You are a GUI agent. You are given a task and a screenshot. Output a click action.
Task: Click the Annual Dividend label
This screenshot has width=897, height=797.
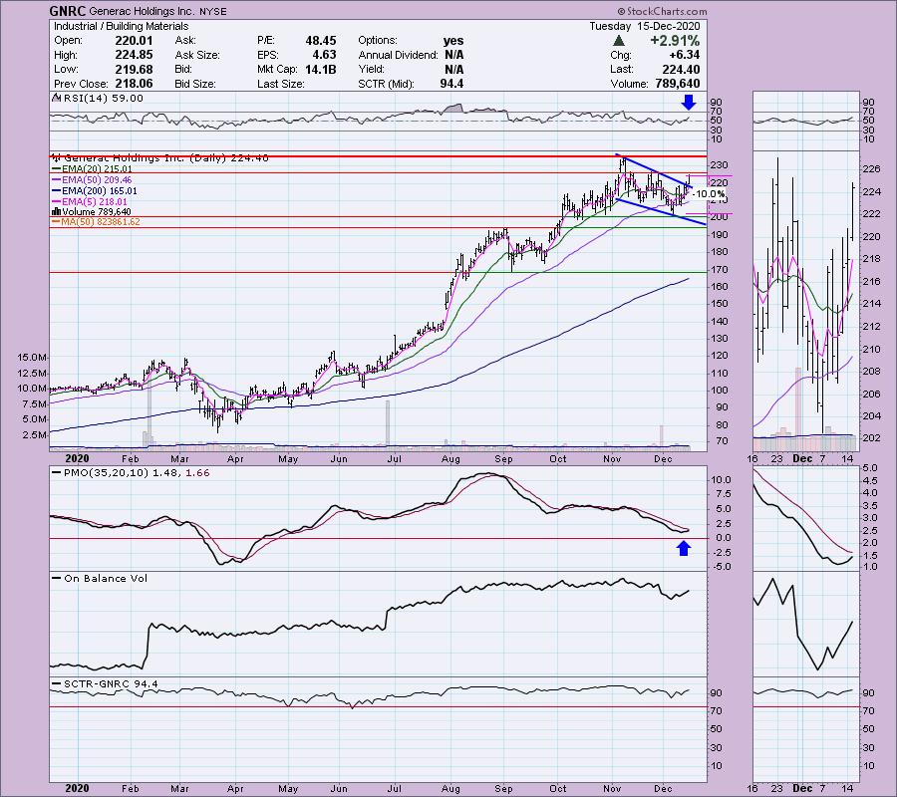point(398,55)
